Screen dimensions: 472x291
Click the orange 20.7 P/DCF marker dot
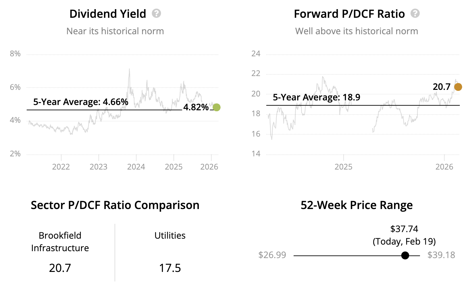(x=458, y=87)
